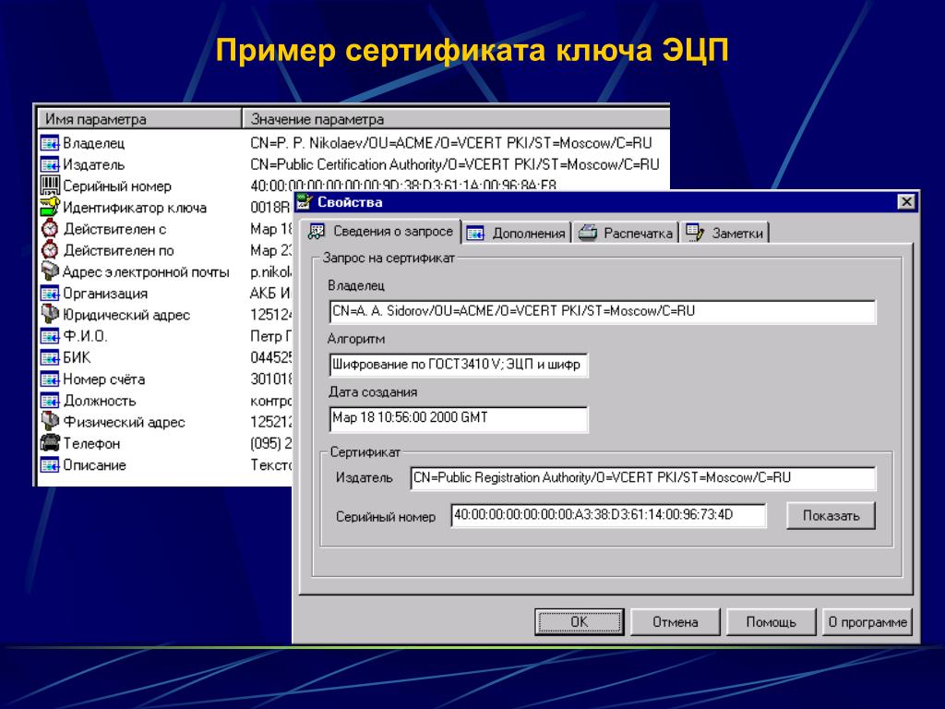Select the mailbox icon for Адрес электронной почты
The image size is (945, 709).
[50, 271]
